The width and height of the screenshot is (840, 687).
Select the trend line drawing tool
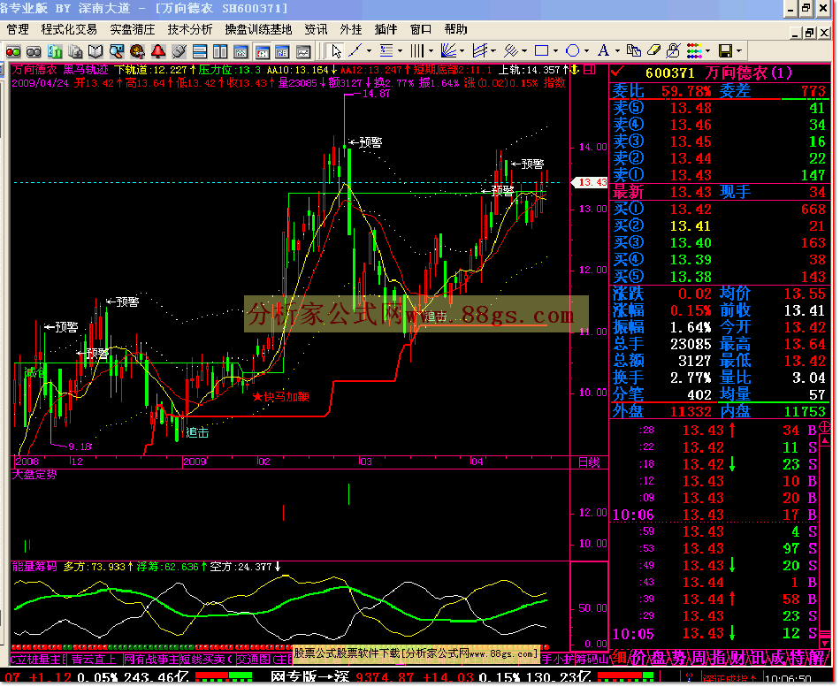click(x=355, y=51)
